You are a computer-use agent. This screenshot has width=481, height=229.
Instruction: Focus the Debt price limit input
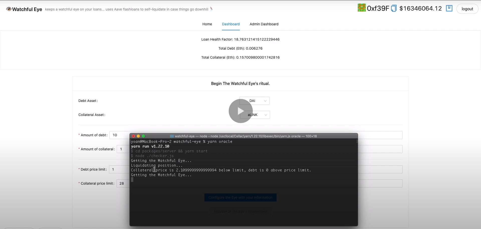256,169
